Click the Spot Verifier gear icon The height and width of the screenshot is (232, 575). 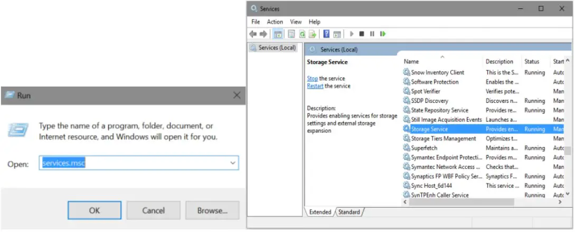point(407,91)
